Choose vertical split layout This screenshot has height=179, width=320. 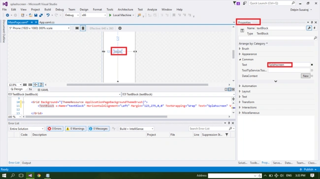tap(226, 89)
